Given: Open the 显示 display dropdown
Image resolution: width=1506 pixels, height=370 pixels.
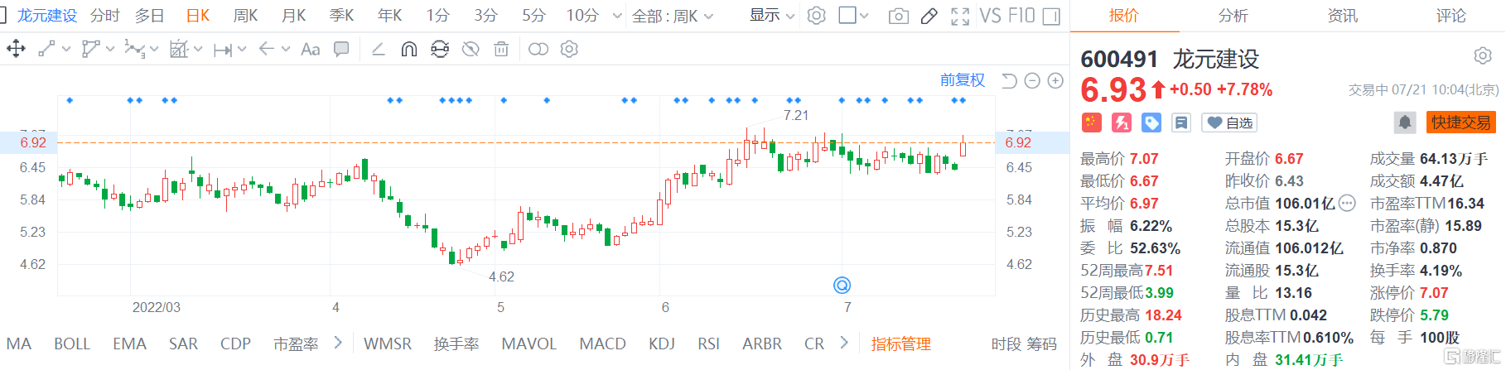Looking at the screenshot, I should (x=772, y=16).
